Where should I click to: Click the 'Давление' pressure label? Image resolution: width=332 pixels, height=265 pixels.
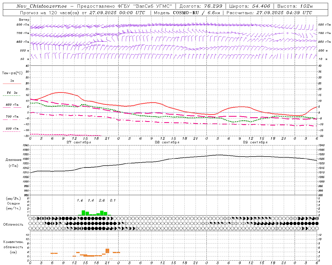13,160
